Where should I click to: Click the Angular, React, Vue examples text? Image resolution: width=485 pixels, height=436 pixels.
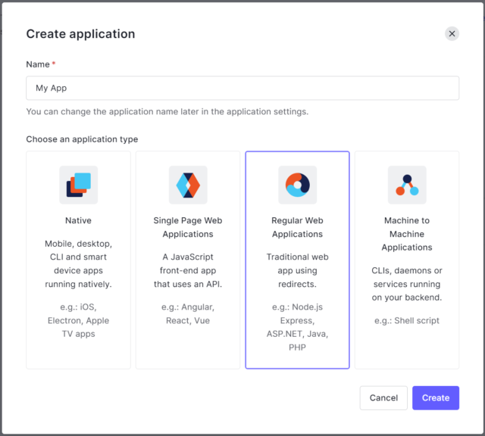188,313
